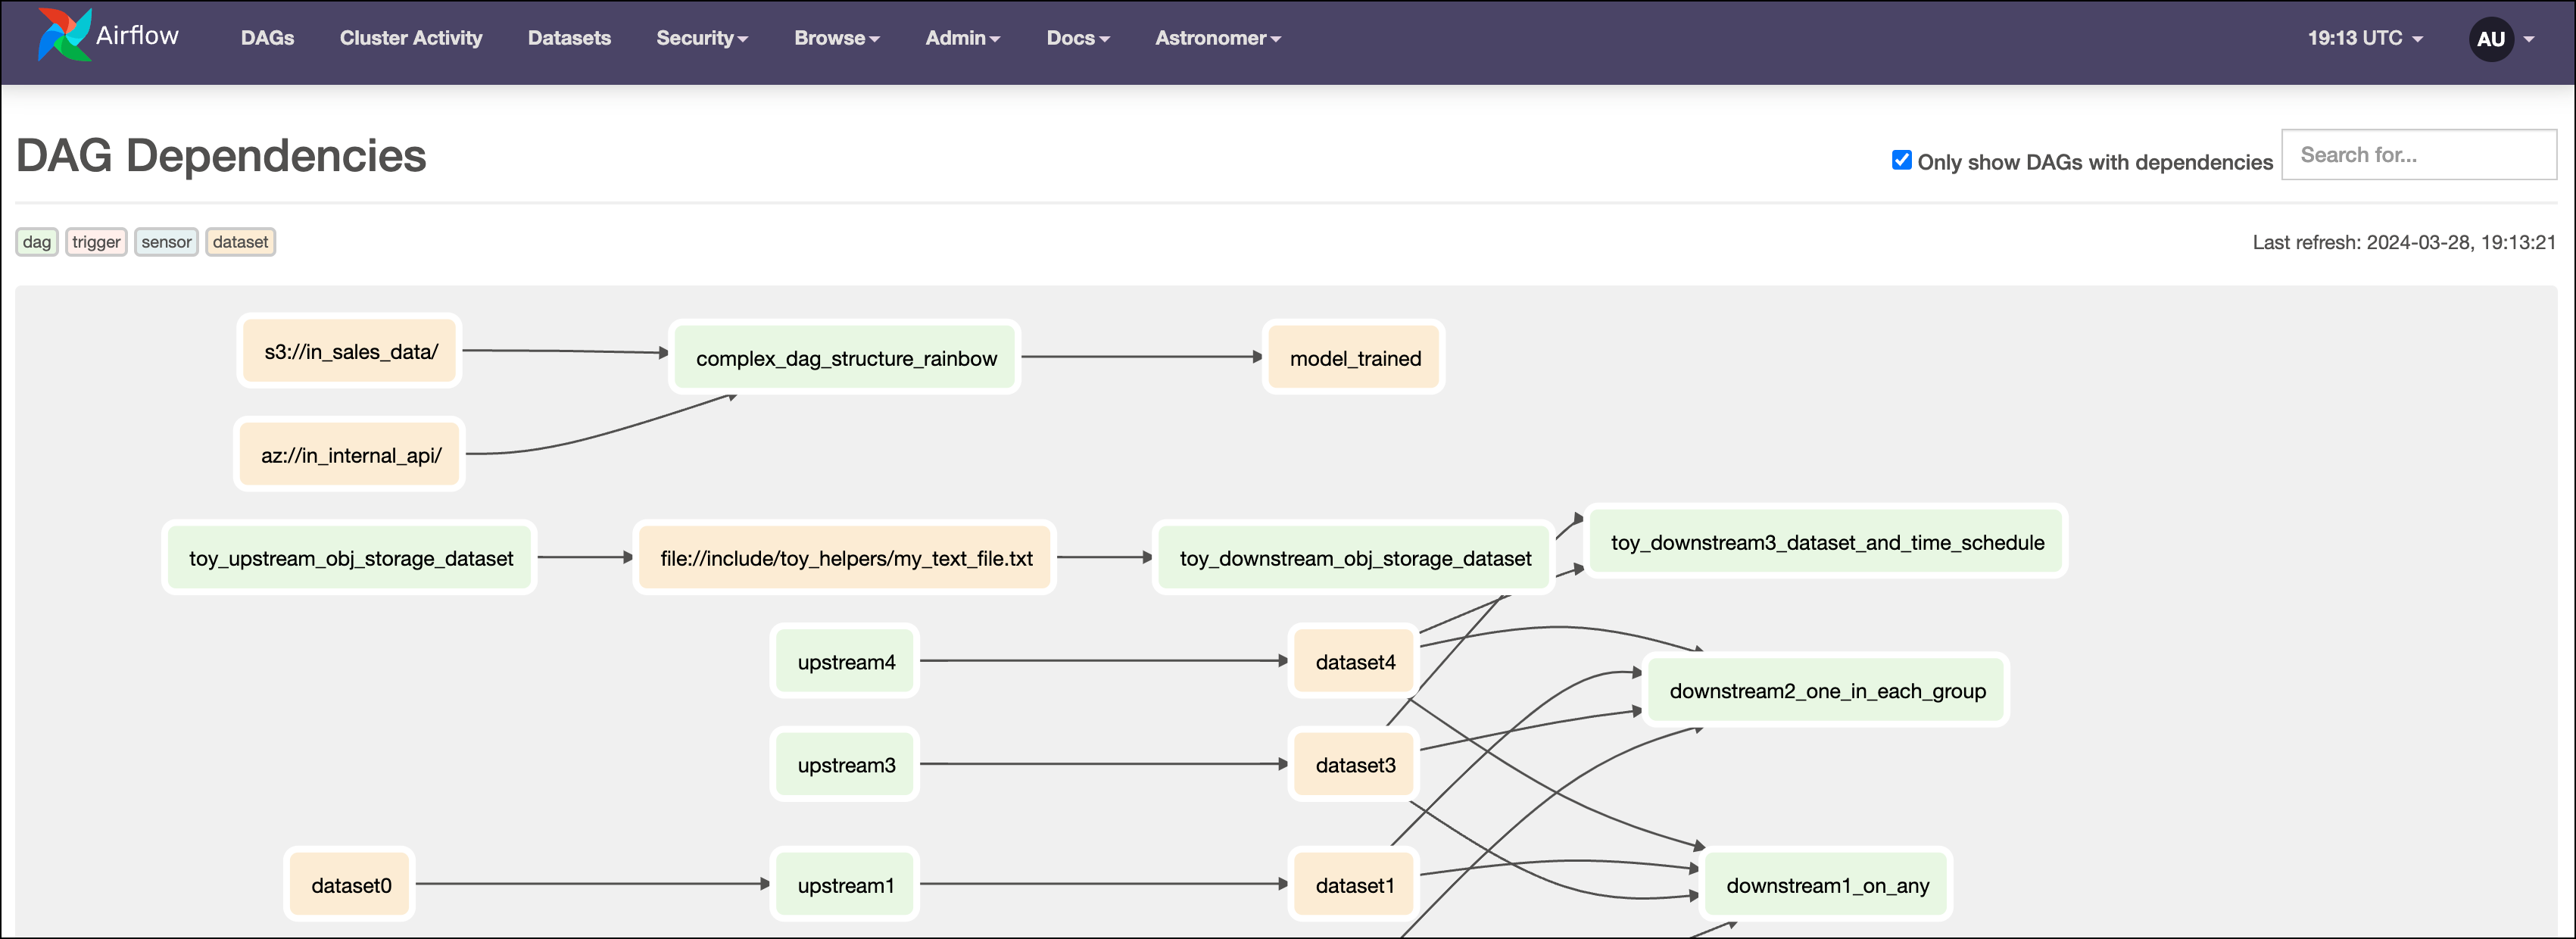Click the upstream1 DAG node

845,884
